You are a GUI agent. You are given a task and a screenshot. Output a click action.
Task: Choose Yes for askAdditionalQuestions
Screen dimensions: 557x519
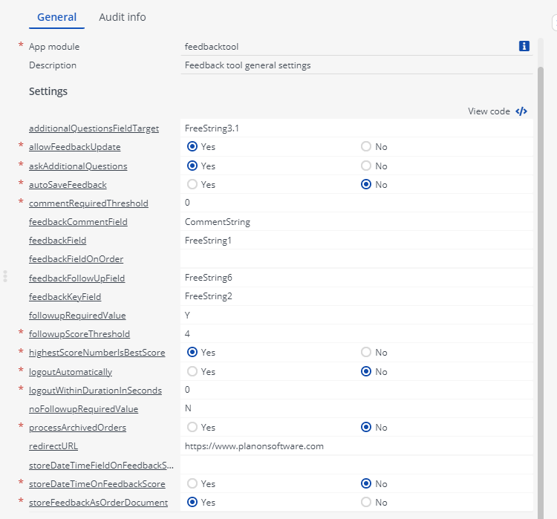[192, 166]
